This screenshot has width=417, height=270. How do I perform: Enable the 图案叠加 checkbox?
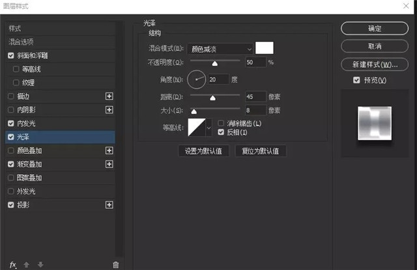[11, 177]
